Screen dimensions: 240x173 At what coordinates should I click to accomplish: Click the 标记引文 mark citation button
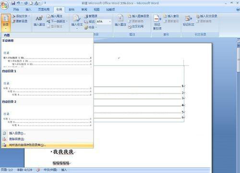point(189,21)
